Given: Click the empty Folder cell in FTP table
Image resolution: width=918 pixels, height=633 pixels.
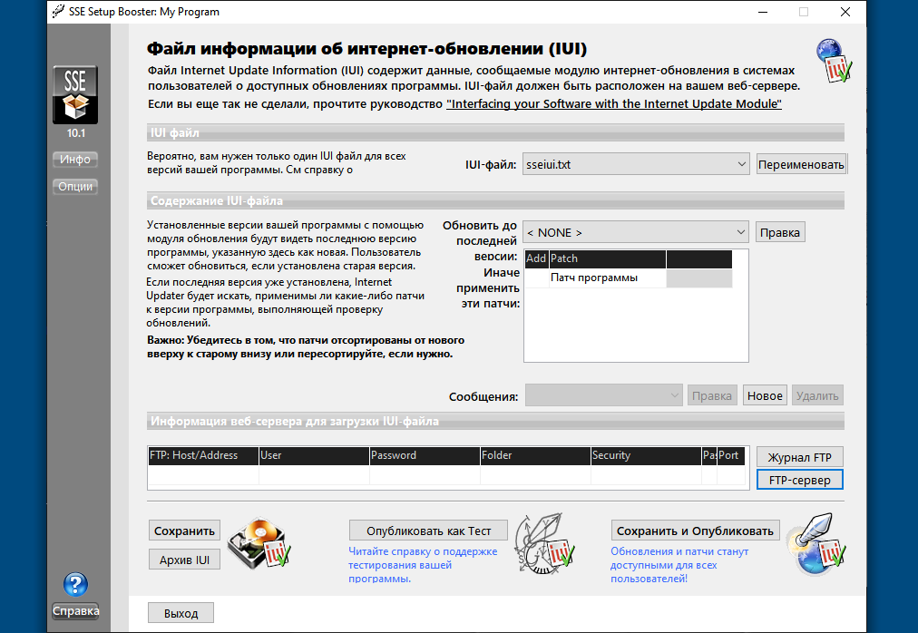Looking at the screenshot, I should [x=535, y=475].
